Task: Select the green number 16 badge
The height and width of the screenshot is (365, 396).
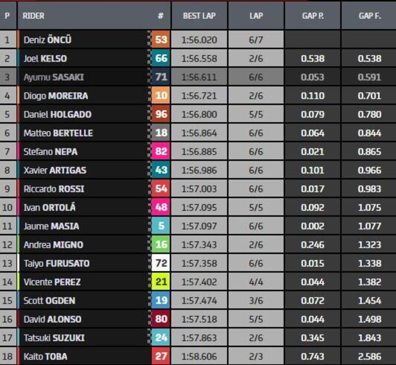Action: click(161, 244)
